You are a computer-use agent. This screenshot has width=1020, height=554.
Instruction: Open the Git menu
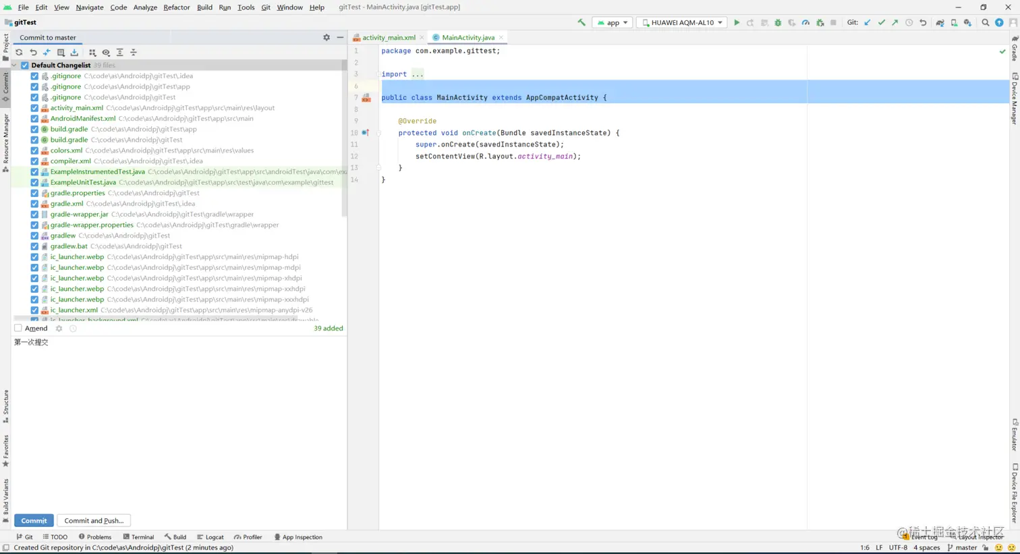(x=266, y=7)
